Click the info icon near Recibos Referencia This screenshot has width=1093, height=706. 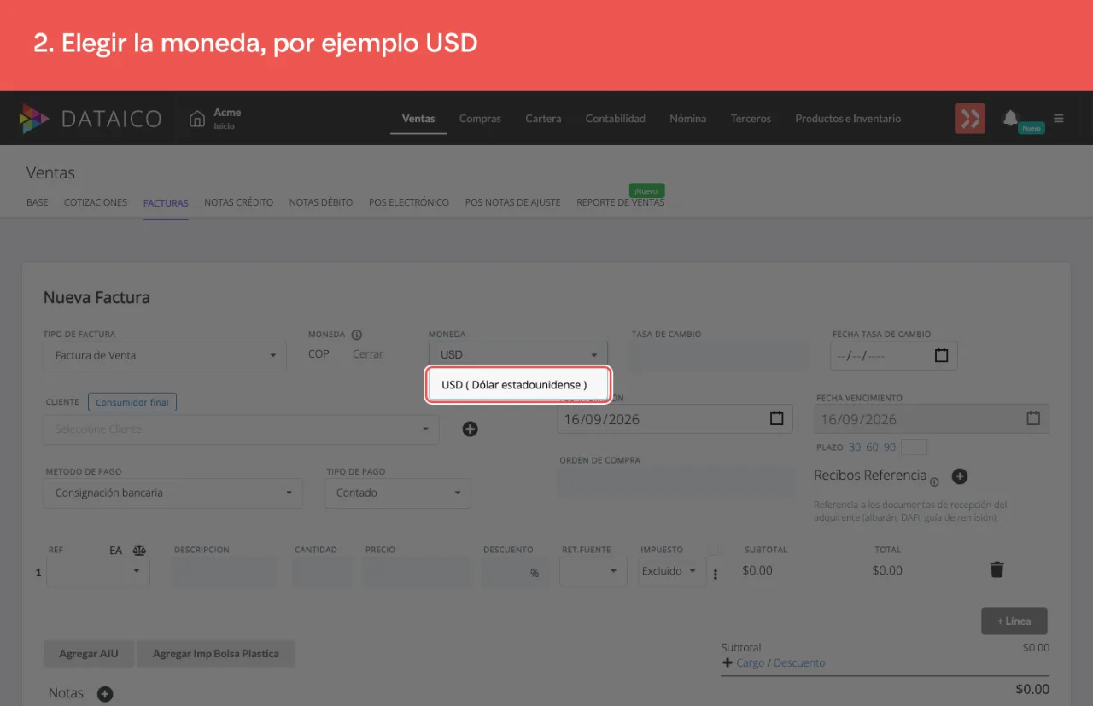point(934,482)
